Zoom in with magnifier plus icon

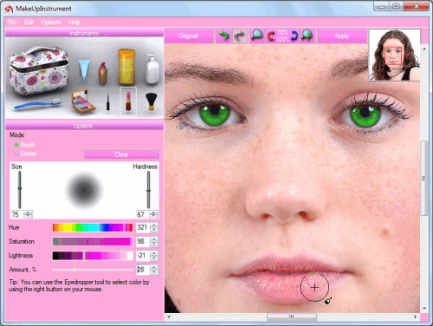[307, 36]
